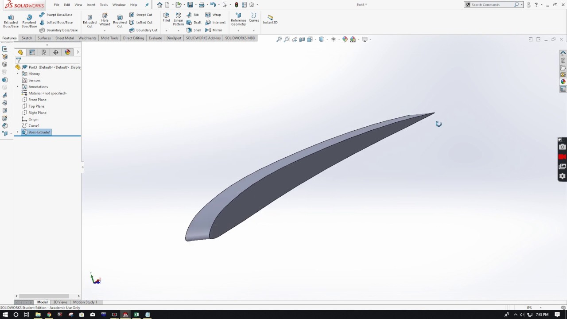This screenshot has height=319, width=567.
Task: Expand more manager tabs chevron
Action: coord(78,52)
